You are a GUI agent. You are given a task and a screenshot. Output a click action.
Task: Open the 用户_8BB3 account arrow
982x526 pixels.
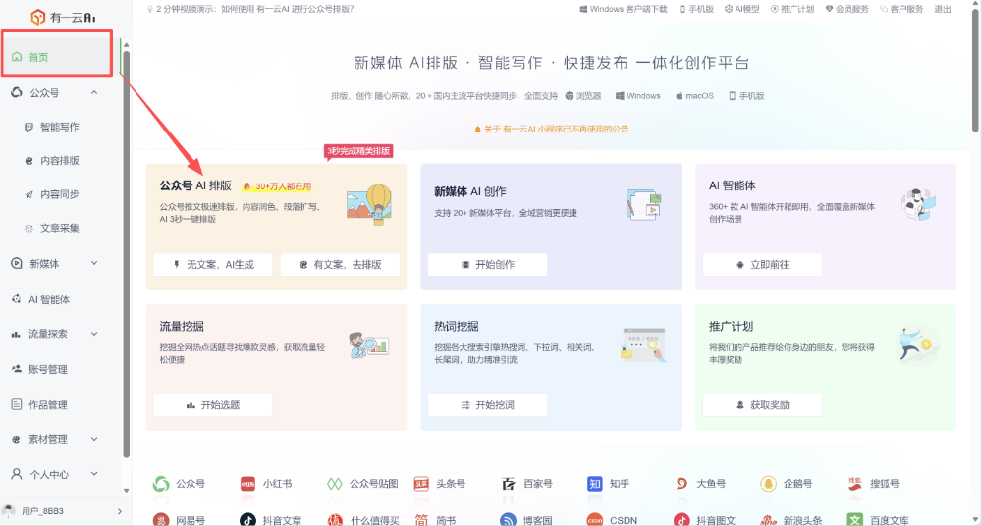(119, 511)
